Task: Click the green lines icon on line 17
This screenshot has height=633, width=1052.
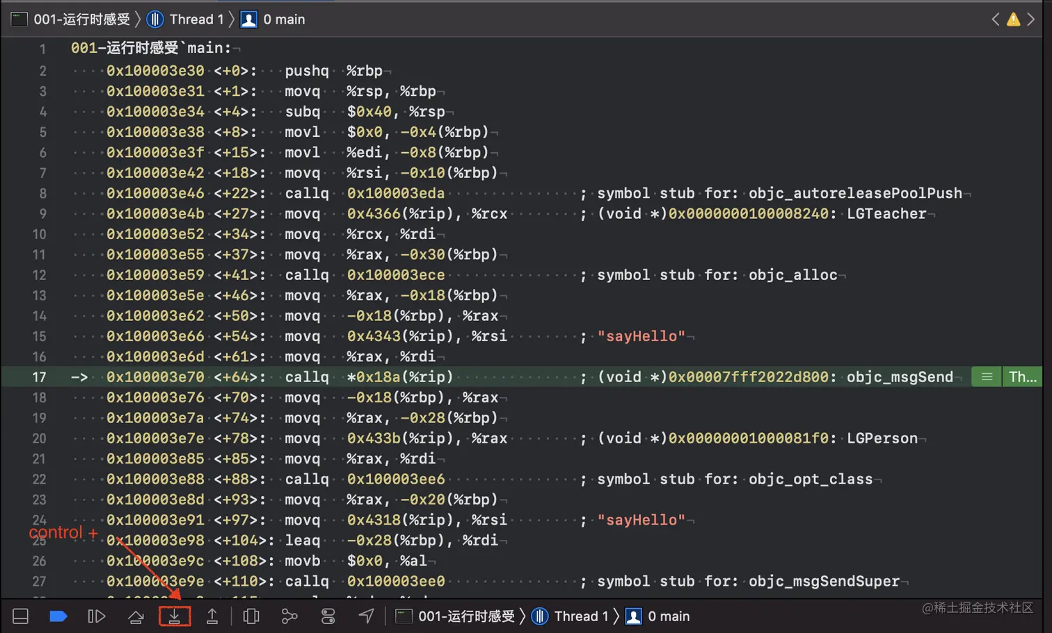Action: point(987,377)
